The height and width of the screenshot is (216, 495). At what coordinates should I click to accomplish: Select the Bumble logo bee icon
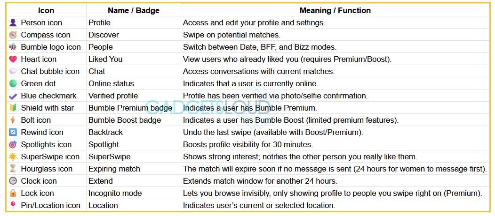(x=13, y=47)
